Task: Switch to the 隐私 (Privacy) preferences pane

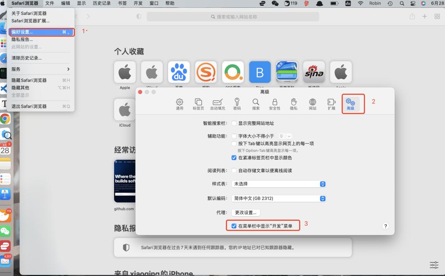Action: (x=293, y=104)
